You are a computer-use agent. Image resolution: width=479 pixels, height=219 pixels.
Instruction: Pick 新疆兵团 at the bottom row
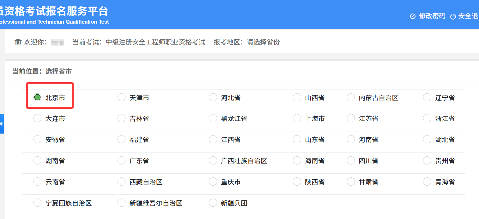click(213, 203)
